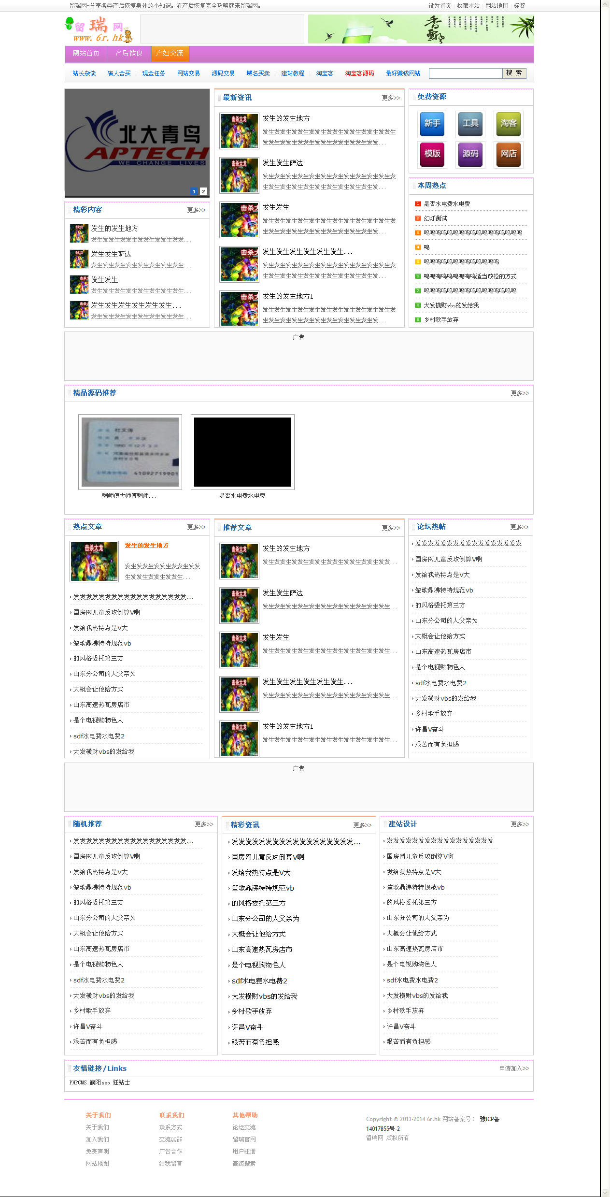
Task: Expand 更多>> in 精品源码推荐 section
Action: 520,393
